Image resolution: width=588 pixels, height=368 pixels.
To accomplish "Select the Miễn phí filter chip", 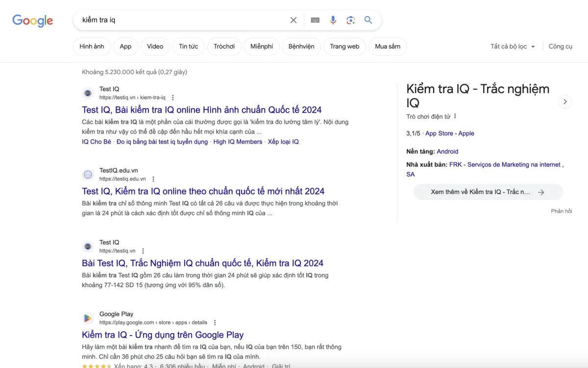I will pos(262,47).
